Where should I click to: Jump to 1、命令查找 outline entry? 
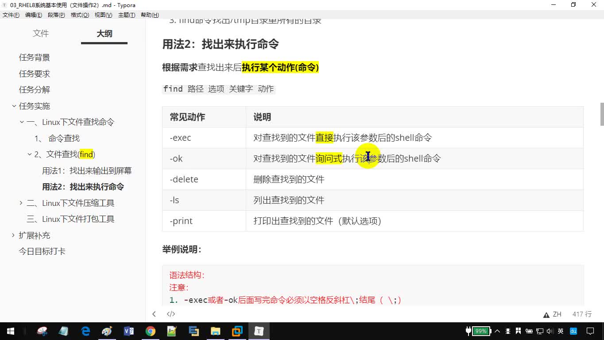pos(57,138)
